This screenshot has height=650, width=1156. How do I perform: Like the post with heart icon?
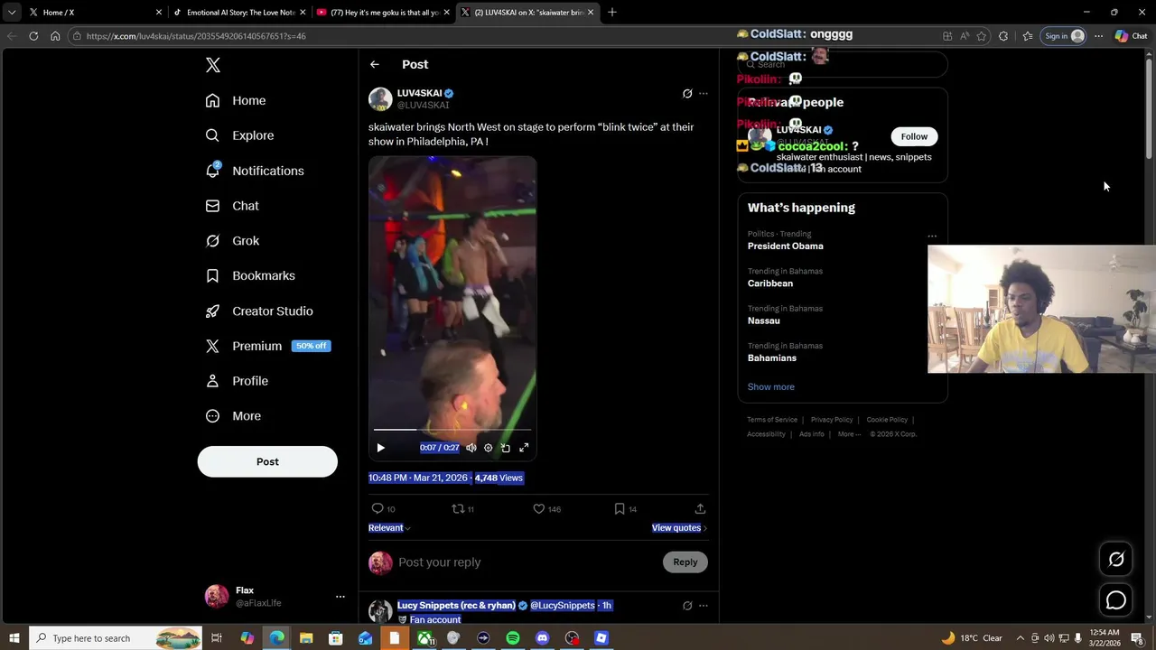coord(539,509)
